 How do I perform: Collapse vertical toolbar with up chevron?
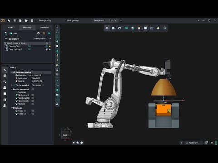tap(57, 27)
